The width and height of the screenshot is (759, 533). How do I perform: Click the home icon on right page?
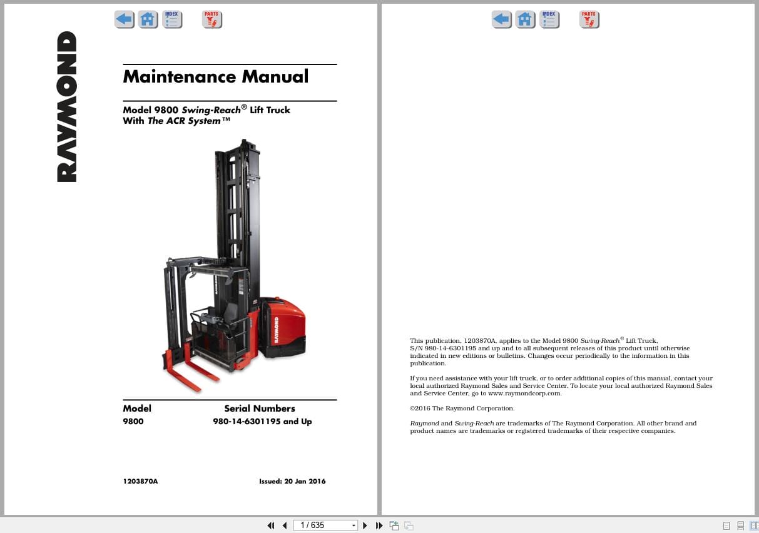[x=525, y=19]
